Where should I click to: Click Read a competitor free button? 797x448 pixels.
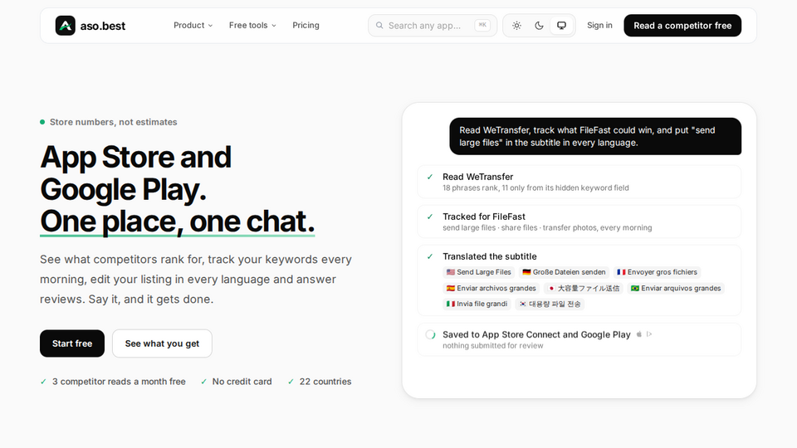(x=682, y=26)
